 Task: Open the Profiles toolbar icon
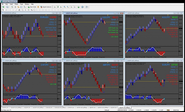pos(7,7)
